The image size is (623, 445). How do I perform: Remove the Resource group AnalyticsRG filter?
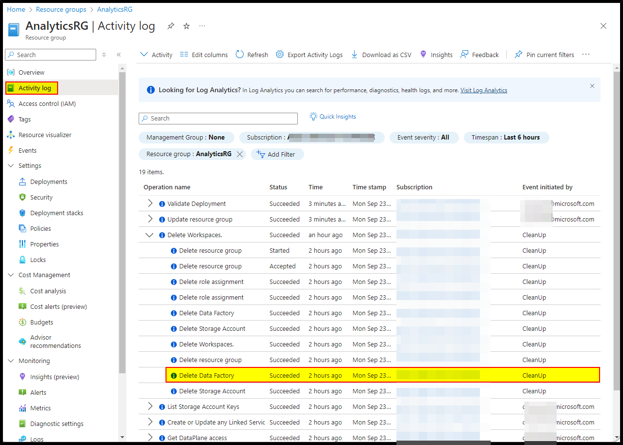[240, 154]
